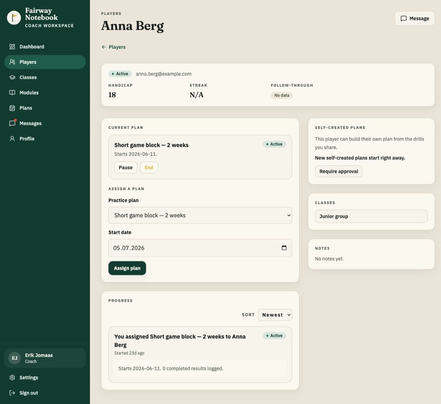End the current plan

pos(149,167)
